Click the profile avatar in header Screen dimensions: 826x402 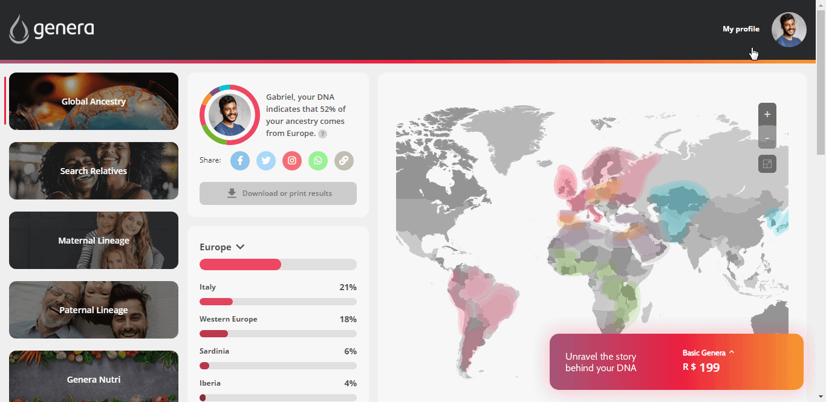[789, 30]
